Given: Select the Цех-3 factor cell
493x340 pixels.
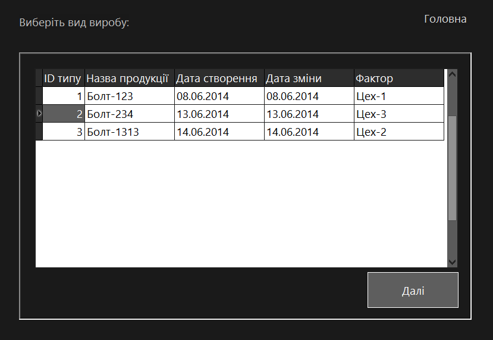Looking at the screenshot, I should click(x=399, y=114).
